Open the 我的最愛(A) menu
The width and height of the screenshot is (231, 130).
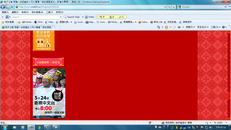click(x=37, y=12)
